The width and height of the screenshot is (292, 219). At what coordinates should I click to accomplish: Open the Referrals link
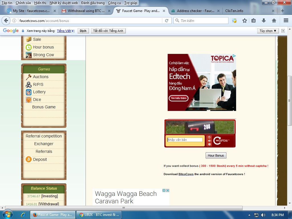[x=44, y=151]
